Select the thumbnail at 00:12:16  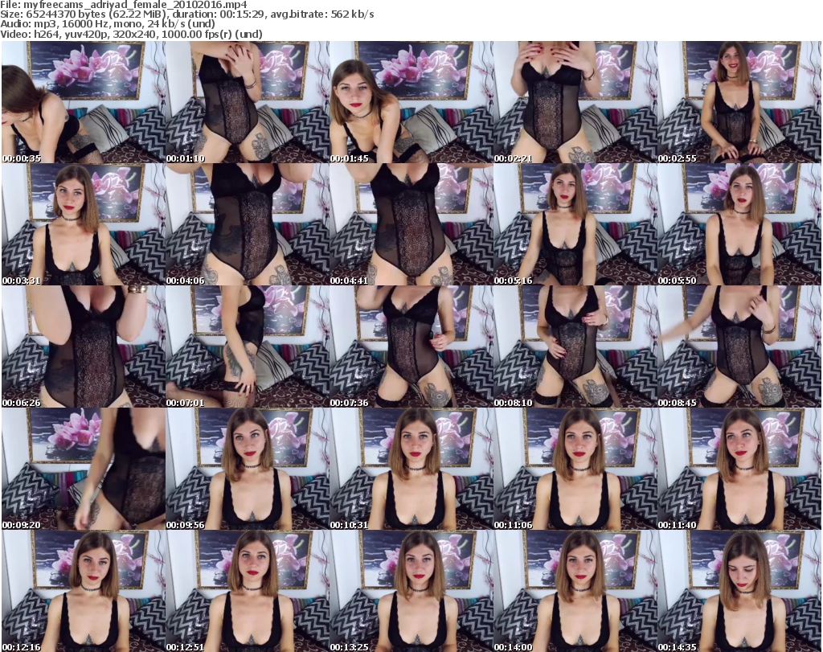(x=83, y=591)
